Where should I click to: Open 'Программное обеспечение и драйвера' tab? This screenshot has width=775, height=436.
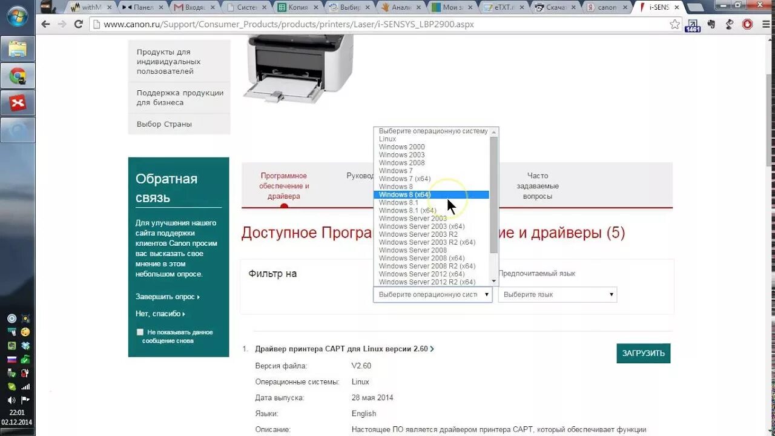point(284,186)
